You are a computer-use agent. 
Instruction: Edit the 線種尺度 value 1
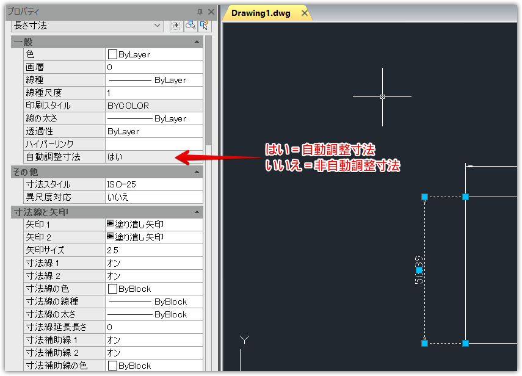pyautogui.click(x=154, y=93)
